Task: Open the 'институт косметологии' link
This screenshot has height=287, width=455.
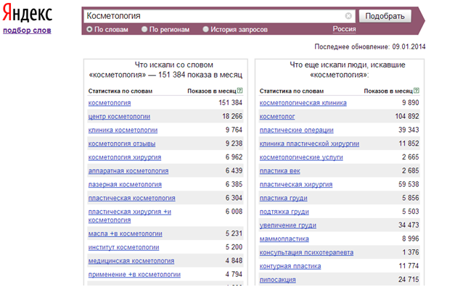Action: tap(123, 248)
